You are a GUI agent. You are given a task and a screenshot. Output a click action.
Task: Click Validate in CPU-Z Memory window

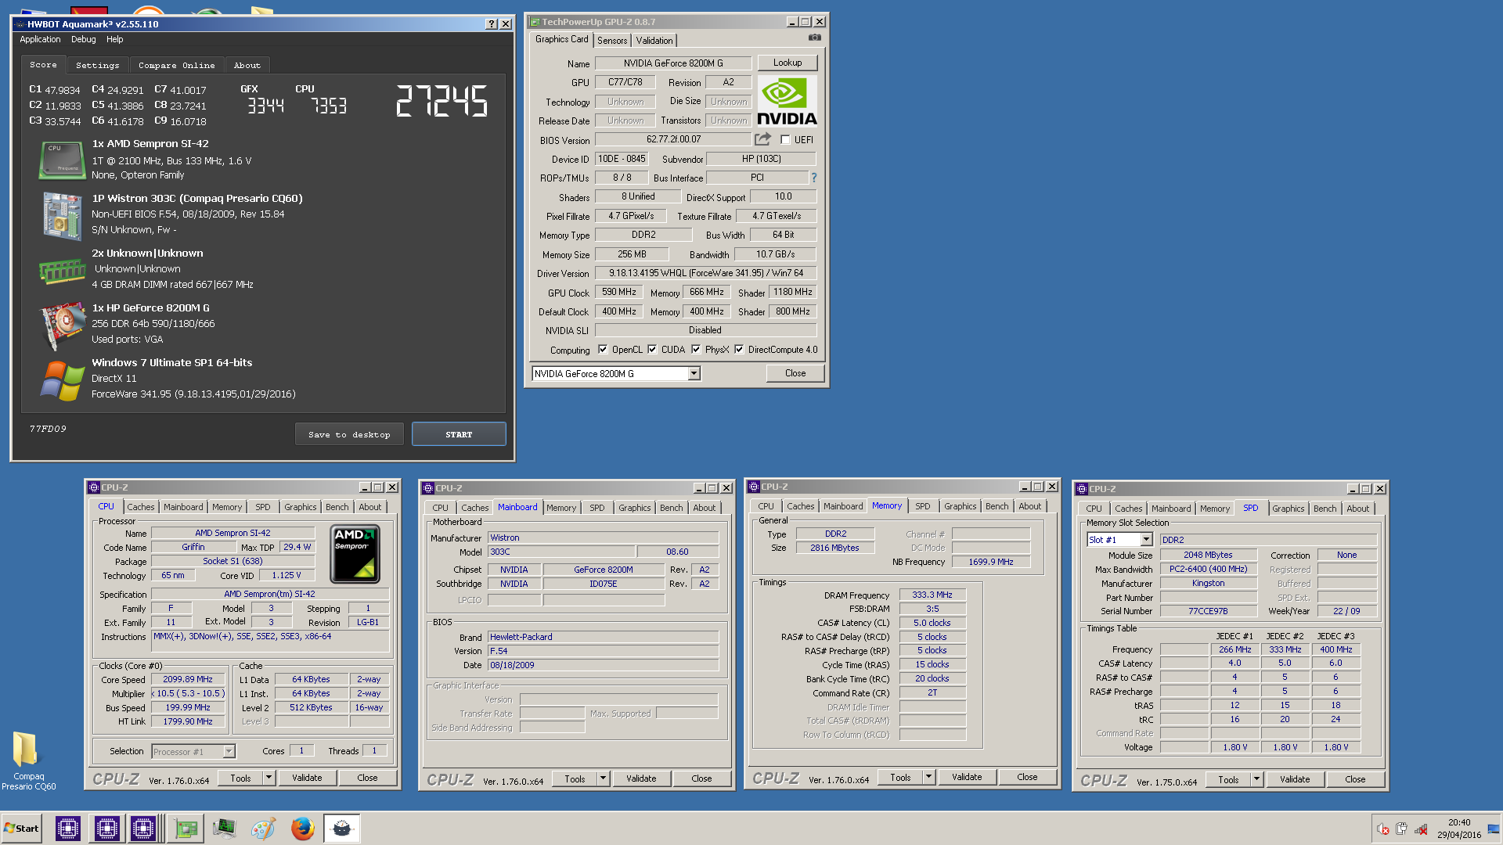[x=966, y=777]
